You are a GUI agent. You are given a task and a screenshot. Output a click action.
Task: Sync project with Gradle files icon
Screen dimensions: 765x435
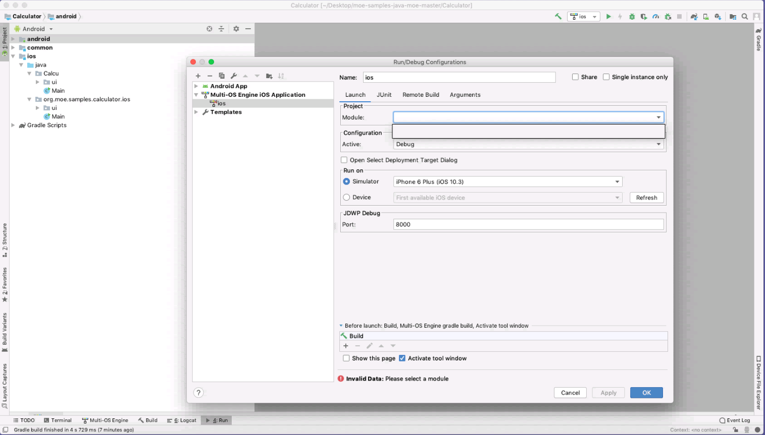click(694, 17)
